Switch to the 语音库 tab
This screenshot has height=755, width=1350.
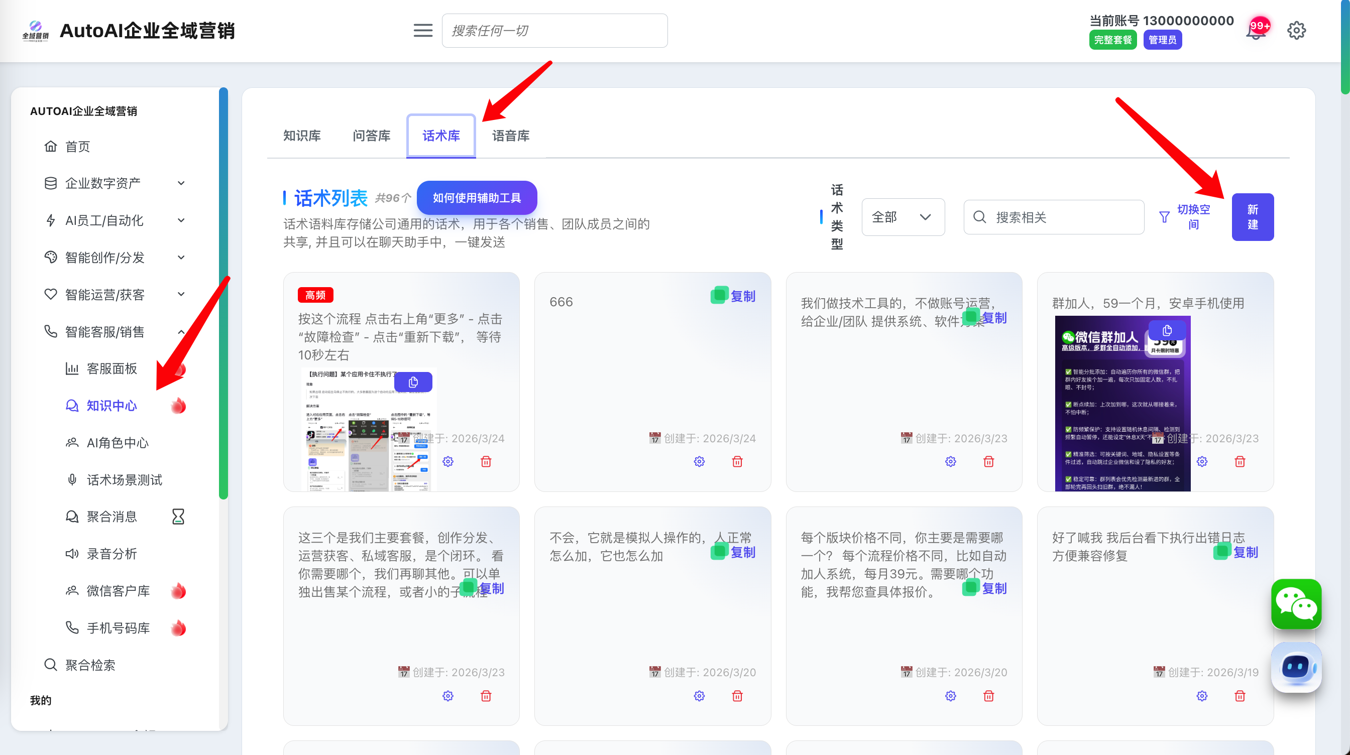510,136
